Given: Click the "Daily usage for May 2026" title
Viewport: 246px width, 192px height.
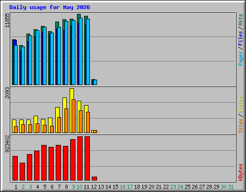Looking at the screenshot, I should [49, 7].
